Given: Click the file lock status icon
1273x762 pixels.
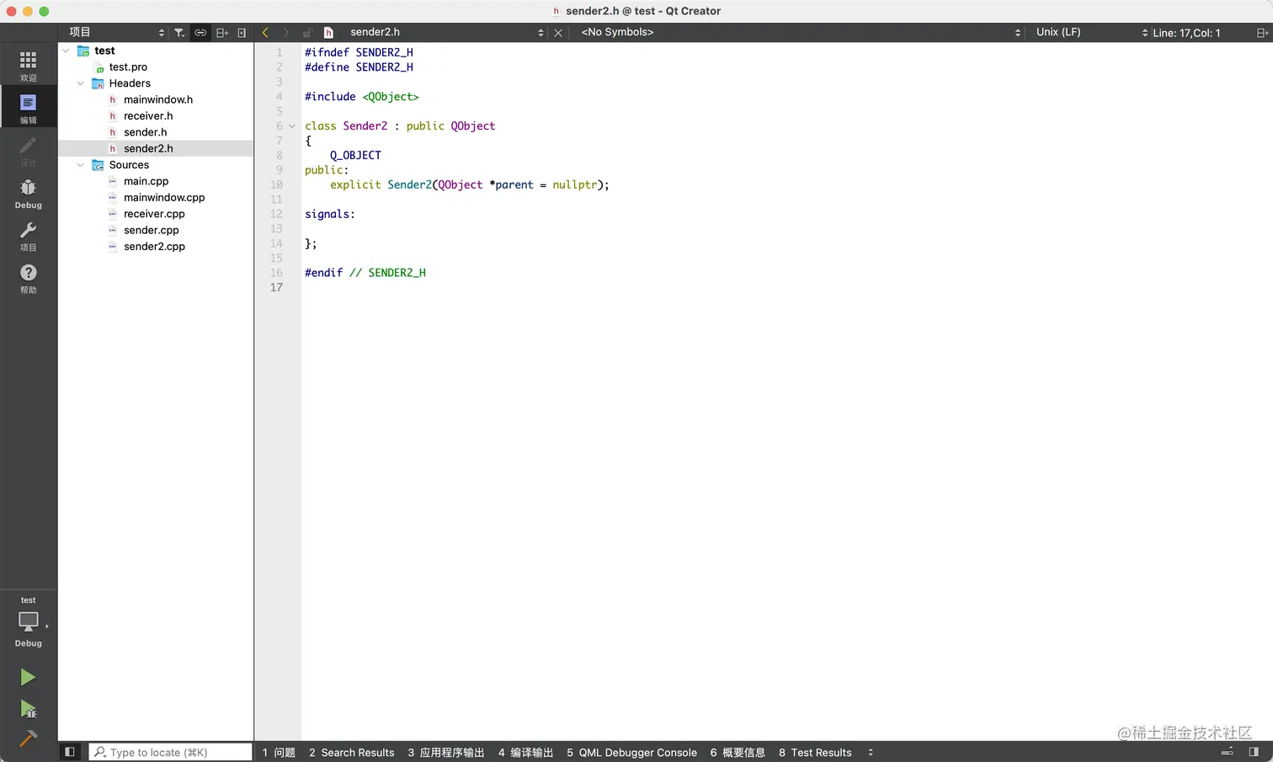Looking at the screenshot, I should [x=307, y=33].
